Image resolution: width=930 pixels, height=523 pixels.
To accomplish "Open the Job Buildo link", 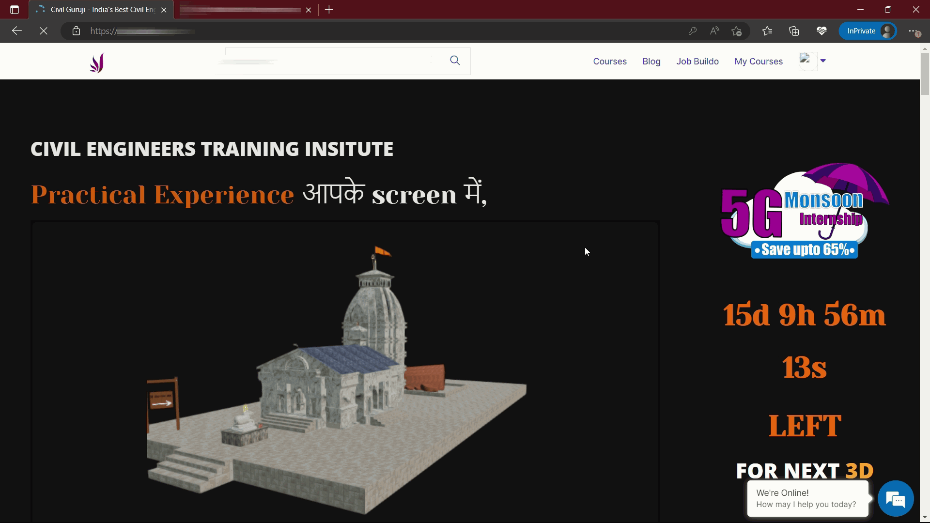I will point(697,62).
